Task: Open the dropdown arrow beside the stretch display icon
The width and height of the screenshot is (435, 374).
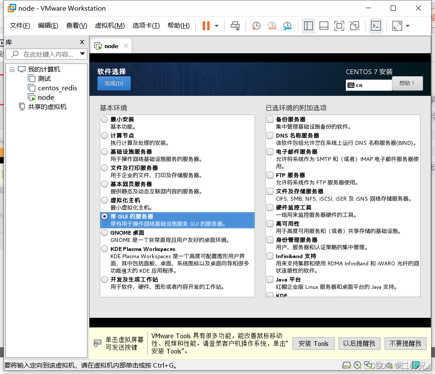Action: click(x=408, y=26)
